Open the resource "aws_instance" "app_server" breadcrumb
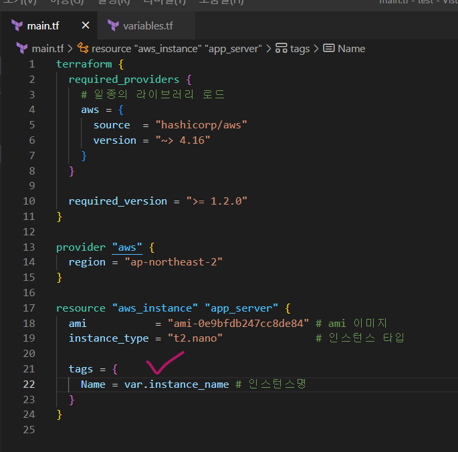Viewport: 458px width, 452px height. point(178,48)
